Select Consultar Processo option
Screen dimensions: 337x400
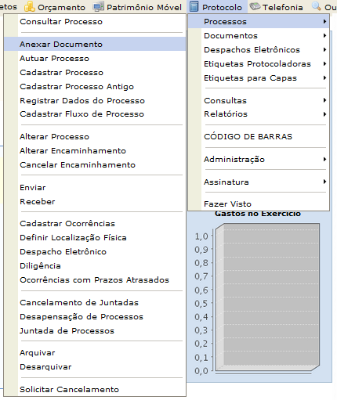95,22
